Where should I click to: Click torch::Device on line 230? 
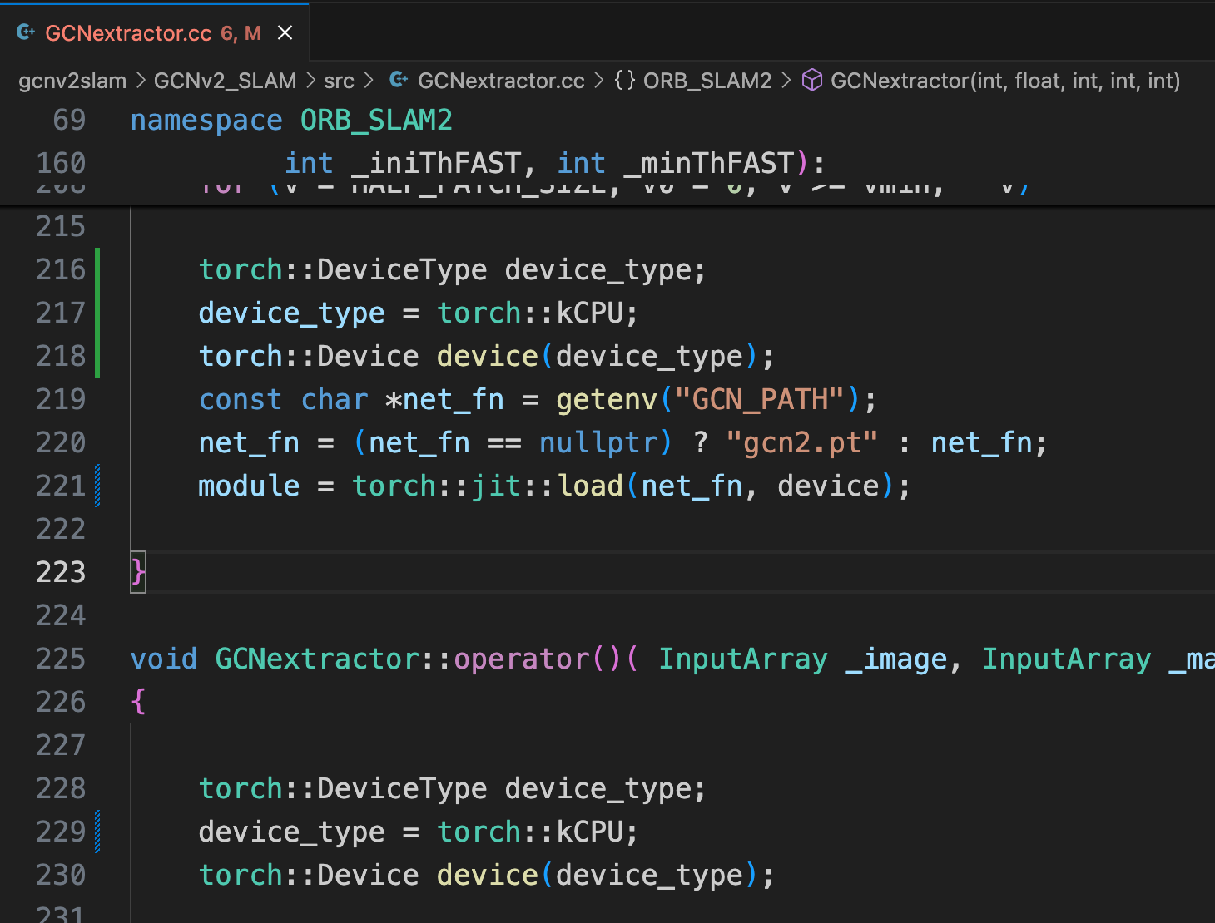(309, 875)
